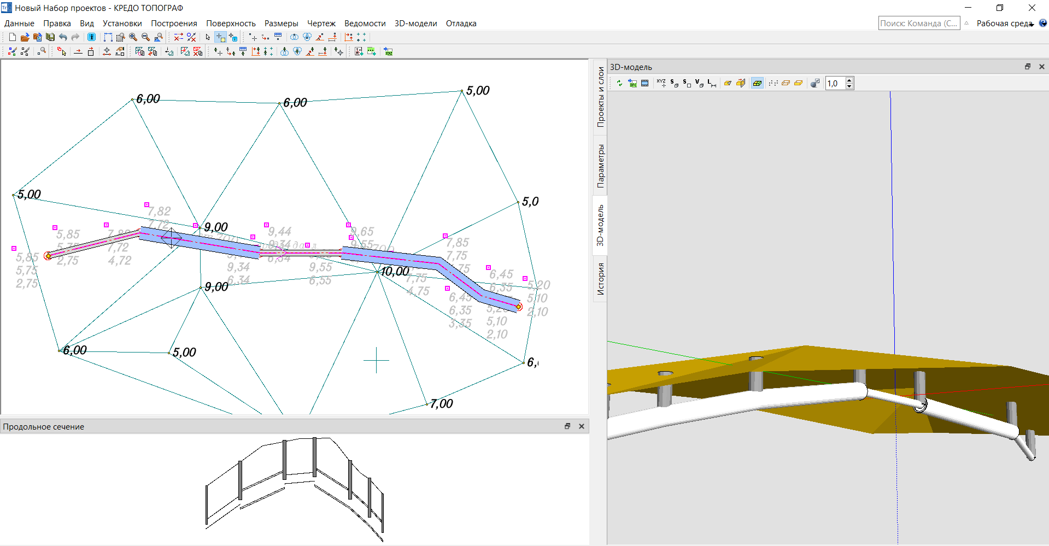Click the V volume measurement icon
Image resolution: width=1049 pixels, height=546 pixels.
[x=699, y=83]
